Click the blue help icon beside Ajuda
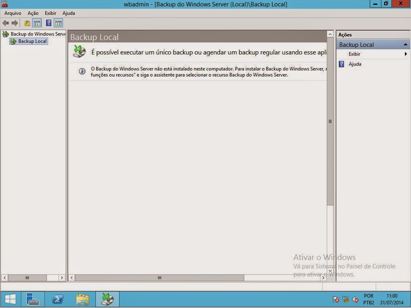This screenshot has width=411, height=308. (x=341, y=64)
